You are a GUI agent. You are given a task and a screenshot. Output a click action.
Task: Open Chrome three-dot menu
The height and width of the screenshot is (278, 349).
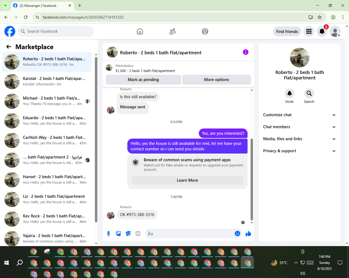pyautogui.click(x=343, y=17)
